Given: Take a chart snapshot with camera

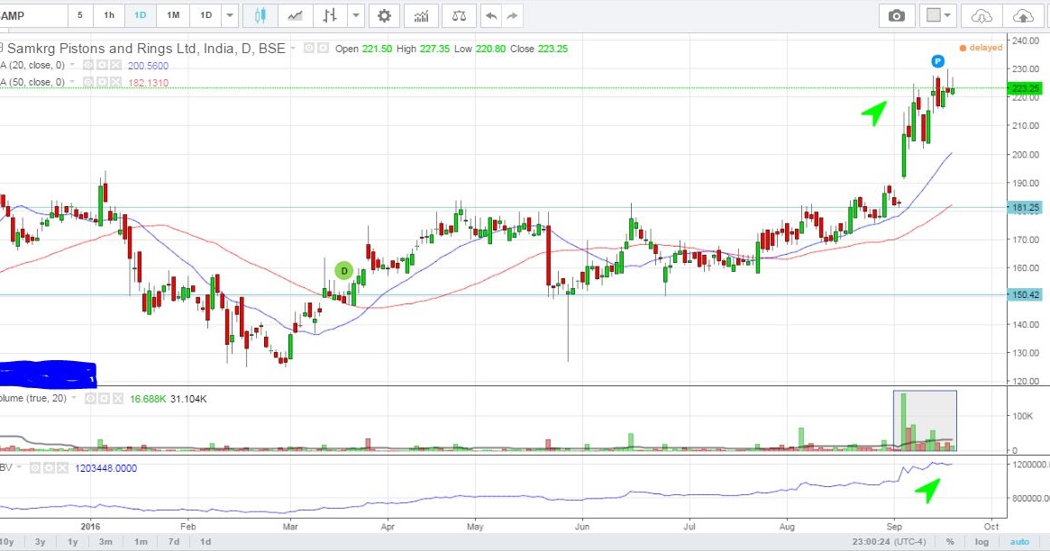Looking at the screenshot, I should (x=896, y=15).
